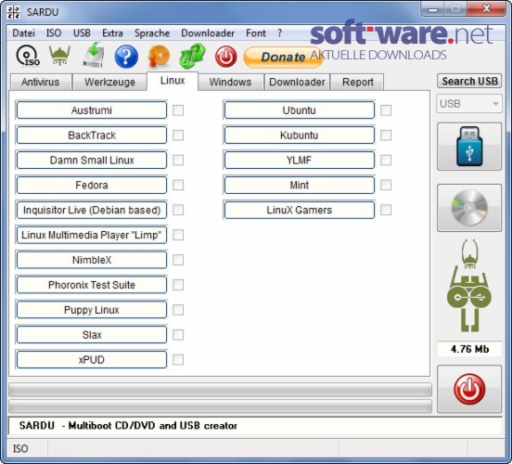Click the small red power toolbar icon

226,57
